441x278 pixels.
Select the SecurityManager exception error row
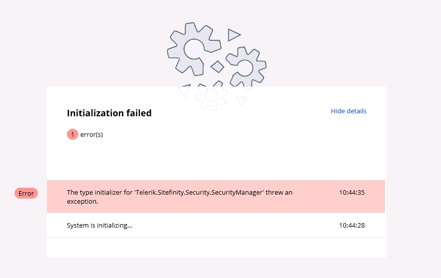pos(216,197)
